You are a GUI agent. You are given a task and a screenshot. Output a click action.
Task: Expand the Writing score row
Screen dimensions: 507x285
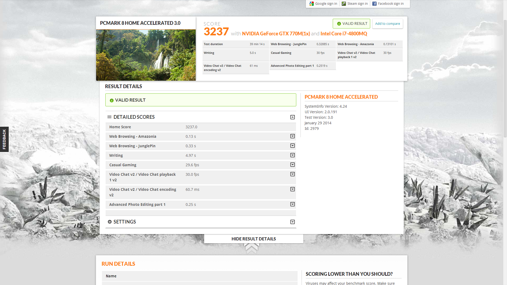[293, 155]
